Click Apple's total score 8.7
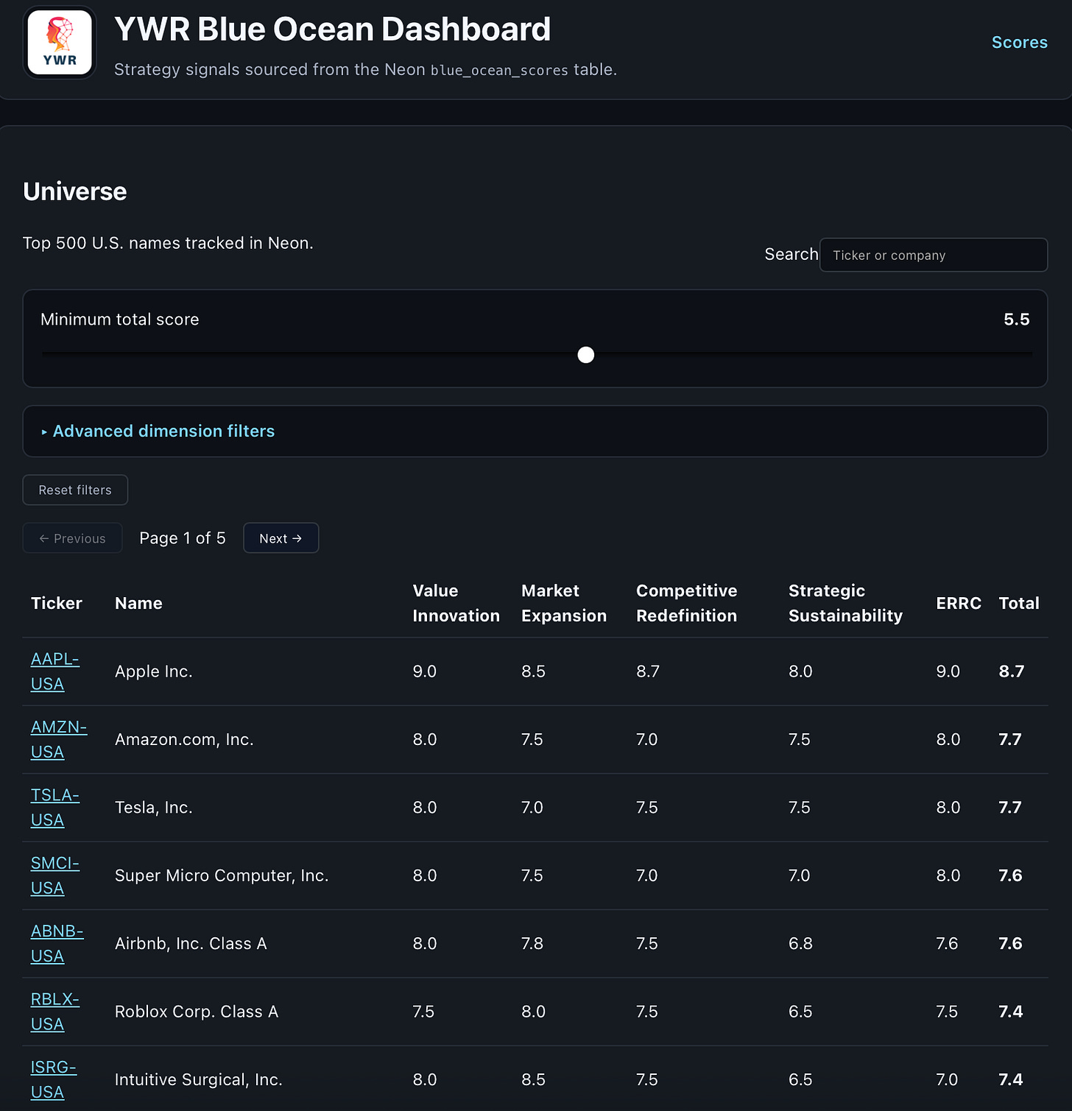 coord(1011,671)
